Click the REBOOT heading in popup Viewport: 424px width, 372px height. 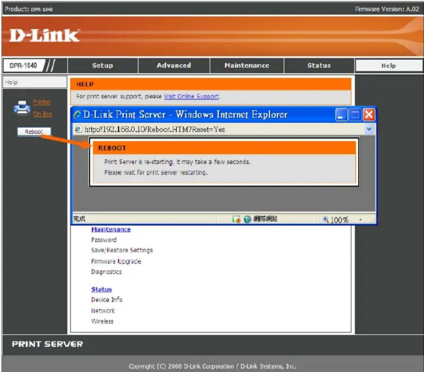112,148
